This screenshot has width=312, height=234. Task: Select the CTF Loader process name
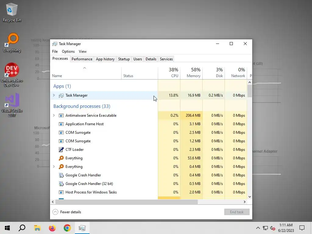click(x=74, y=150)
